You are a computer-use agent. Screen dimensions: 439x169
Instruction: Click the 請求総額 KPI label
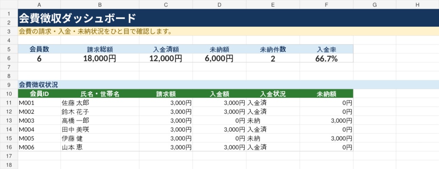pyautogui.click(x=99, y=49)
